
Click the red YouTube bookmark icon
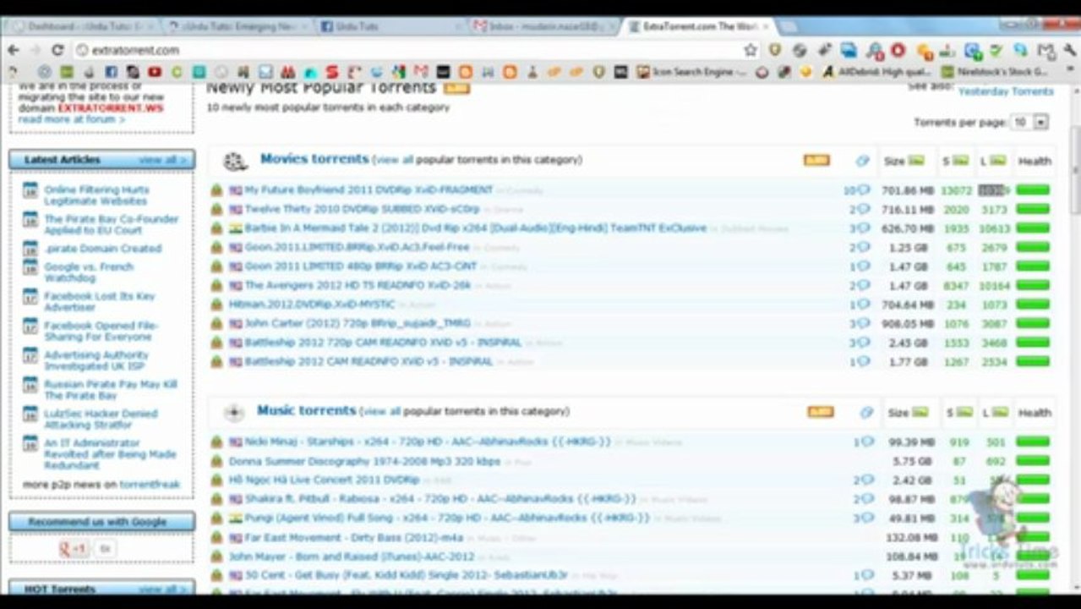click(155, 72)
